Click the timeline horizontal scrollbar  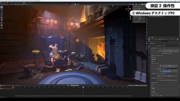click(73, 96)
